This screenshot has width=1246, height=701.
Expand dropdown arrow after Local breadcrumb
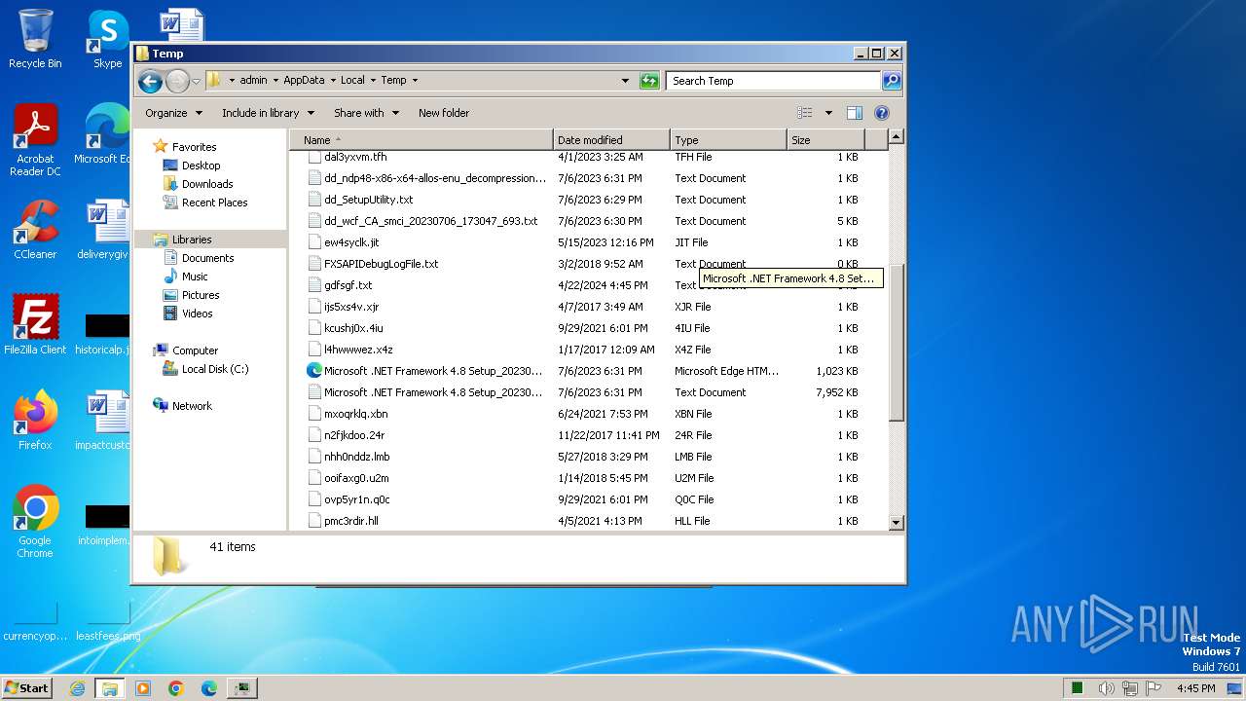(x=372, y=81)
